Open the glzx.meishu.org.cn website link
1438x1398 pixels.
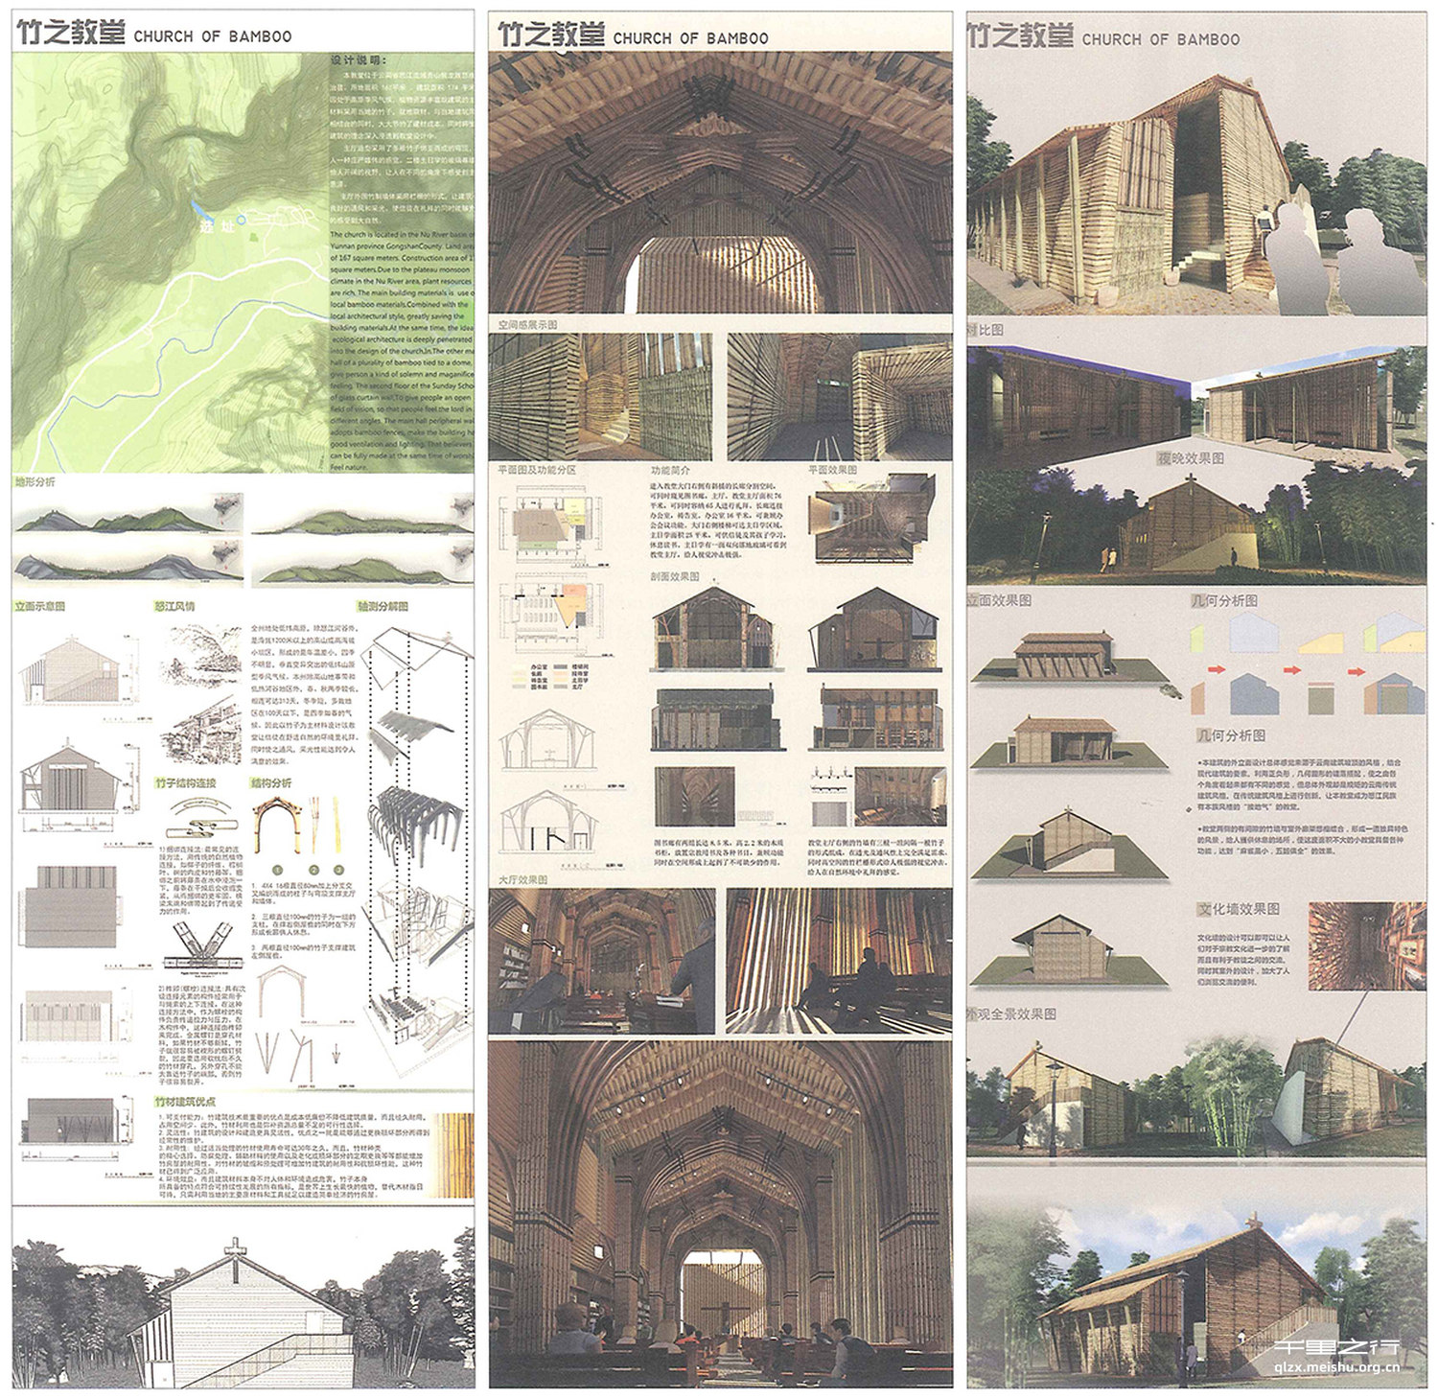1336,1369
